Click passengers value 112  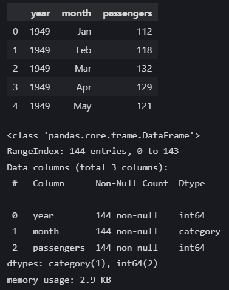click(145, 32)
